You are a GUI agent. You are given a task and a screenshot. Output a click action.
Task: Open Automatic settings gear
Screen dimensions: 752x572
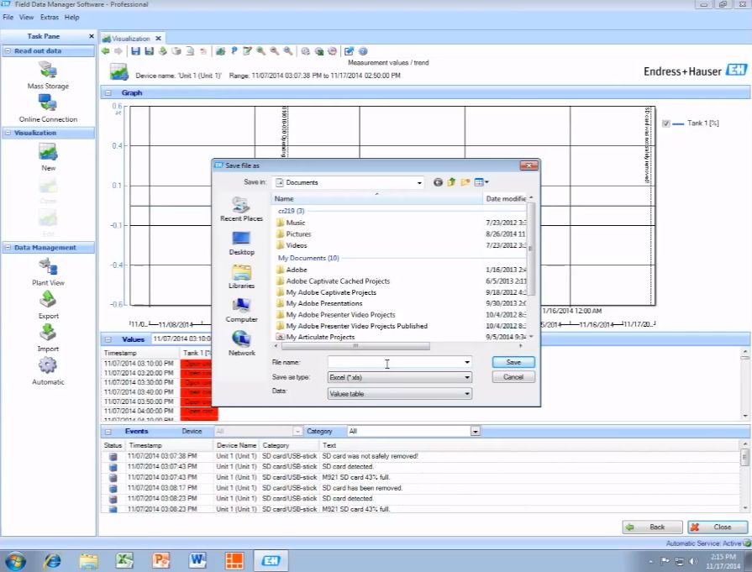point(48,371)
